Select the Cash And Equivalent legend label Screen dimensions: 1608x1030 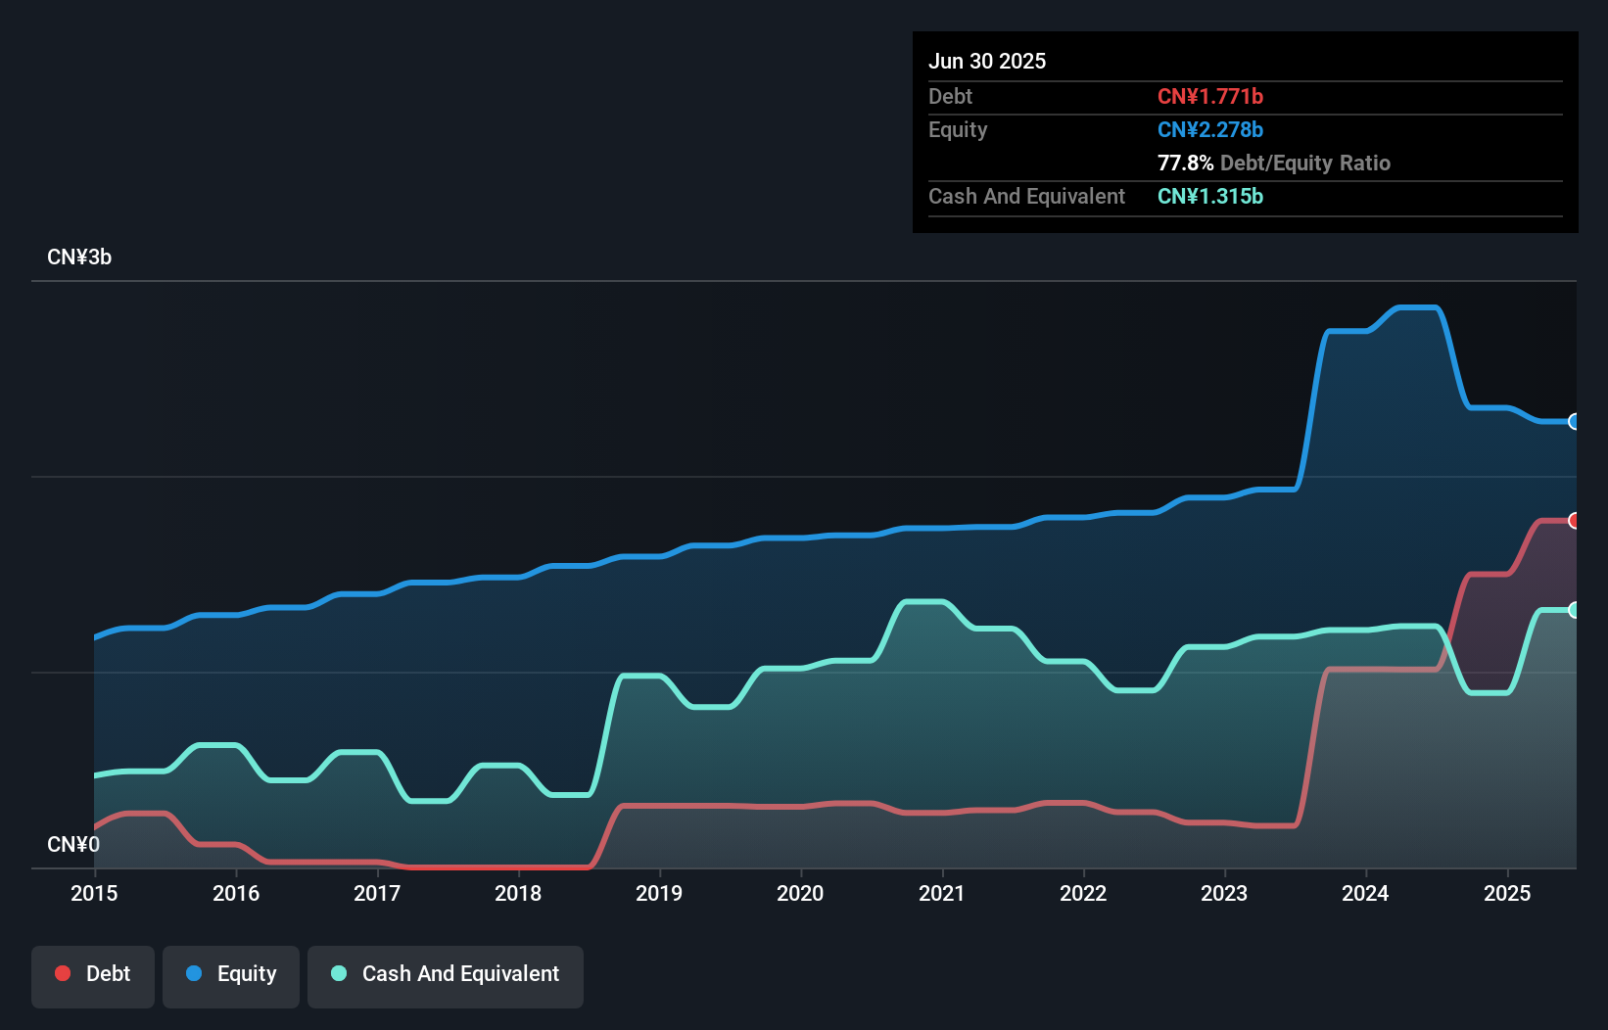pos(460,973)
